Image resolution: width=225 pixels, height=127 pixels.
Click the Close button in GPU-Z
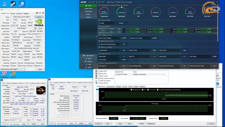40,69
